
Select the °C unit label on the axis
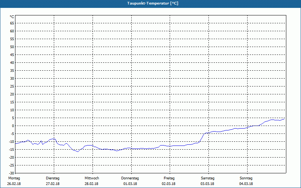pyautogui.click(x=12, y=17)
